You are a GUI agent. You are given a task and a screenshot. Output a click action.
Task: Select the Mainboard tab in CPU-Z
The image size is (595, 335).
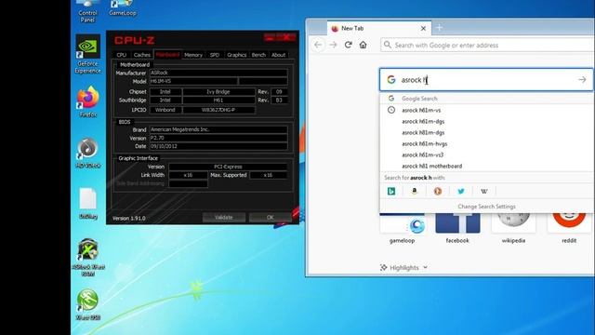(x=167, y=54)
